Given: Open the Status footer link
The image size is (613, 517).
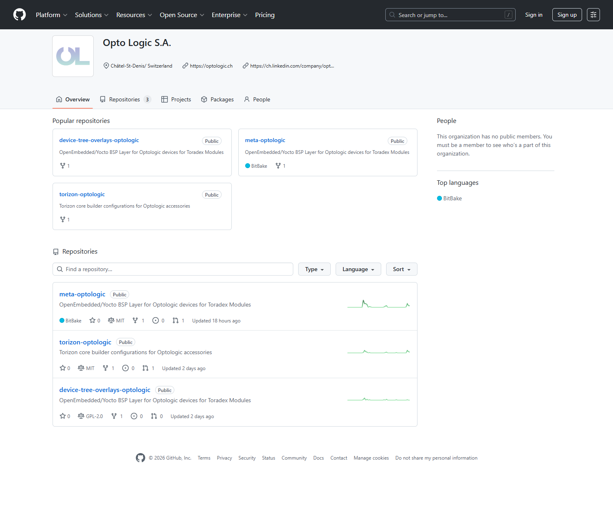Looking at the screenshot, I should pos(268,458).
